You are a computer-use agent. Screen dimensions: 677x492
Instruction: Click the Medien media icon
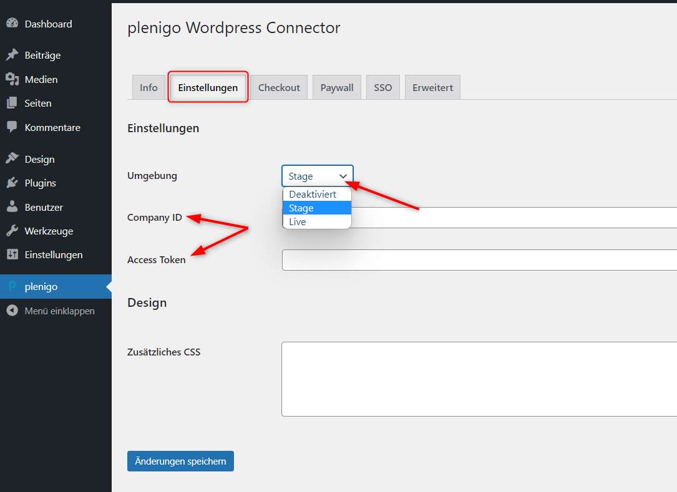12,79
